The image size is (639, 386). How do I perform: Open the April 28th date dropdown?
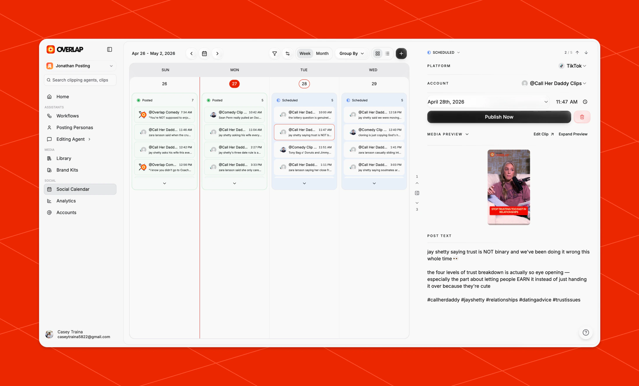tap(488, 102)
